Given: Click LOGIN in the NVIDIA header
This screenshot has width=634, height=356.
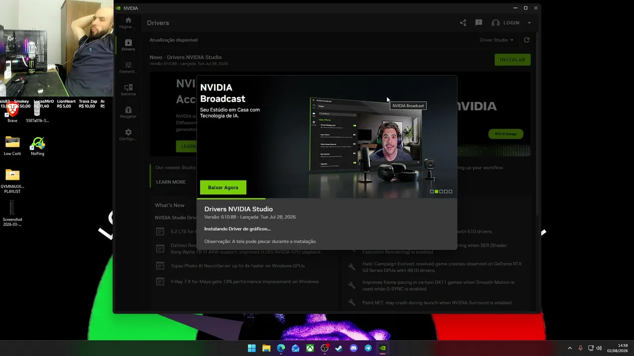Looking at the screenshot, I should tap(511, 23).
